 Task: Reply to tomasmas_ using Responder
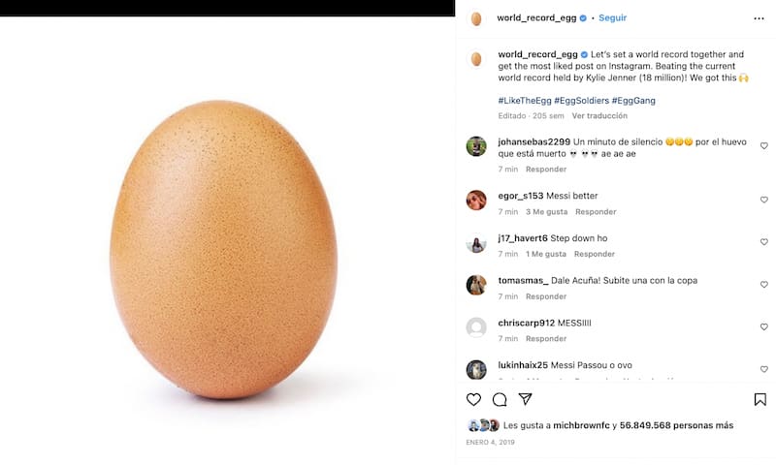pyautogui.click(x=546, y=296)
